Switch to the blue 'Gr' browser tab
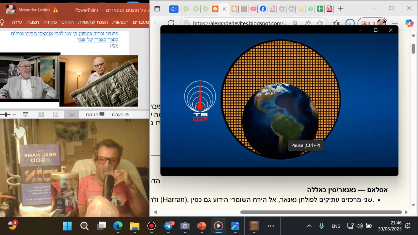 (x=173, y=9)
